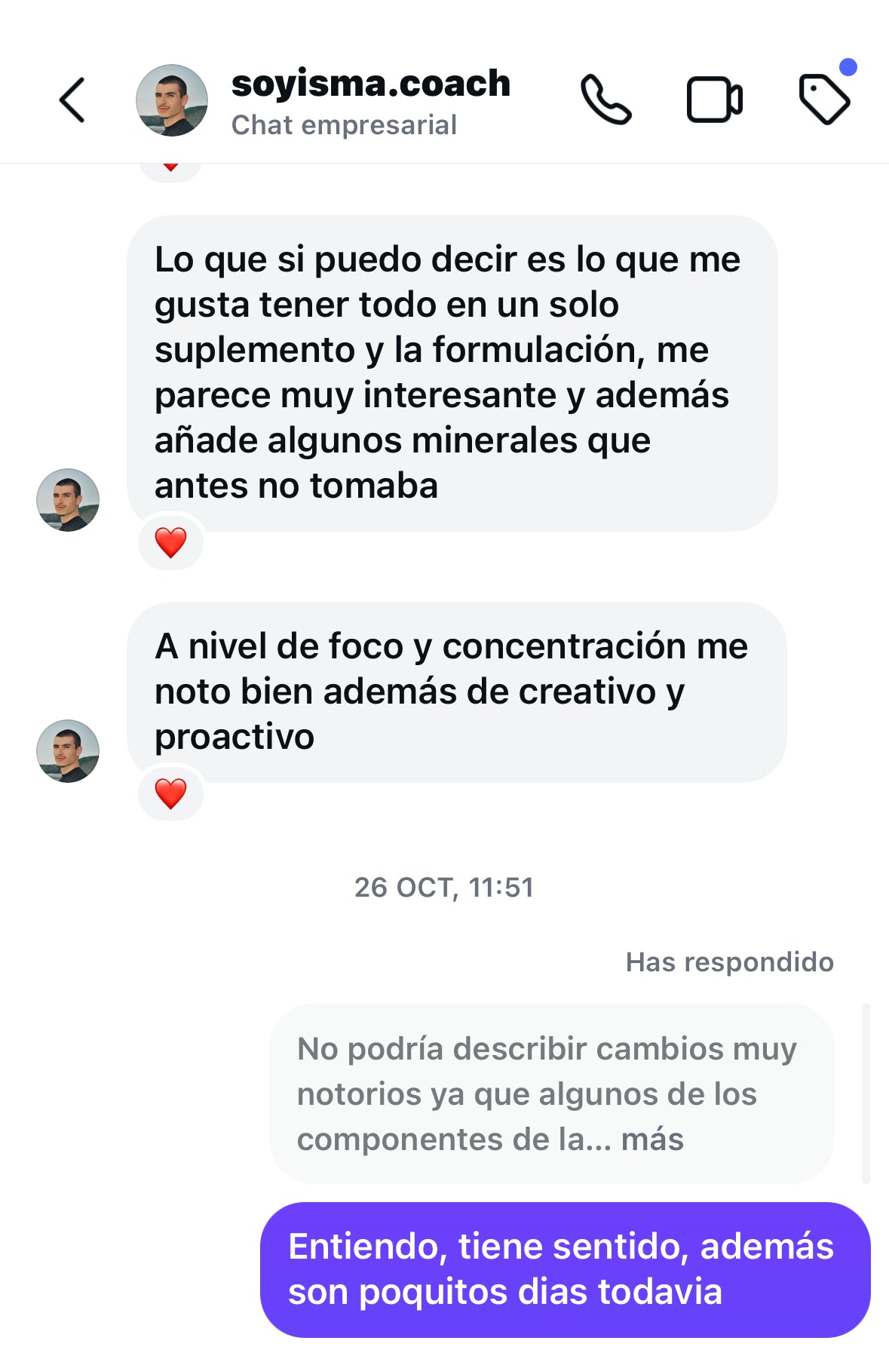This screenshot has width=889, height=1362.
Task: Tap avatar beside 'proactivo' message
Action: 68,751
